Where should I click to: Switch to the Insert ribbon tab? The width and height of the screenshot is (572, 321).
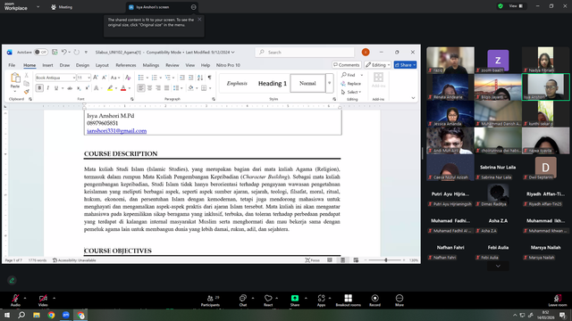pyautogui.click(x=47, y=65)
